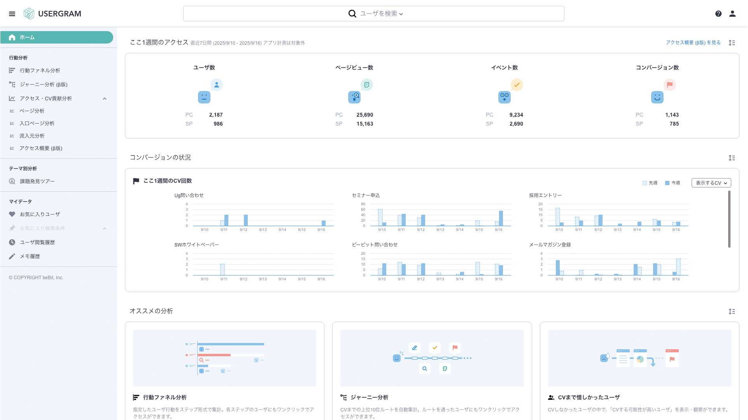Expand お気に入り検索条件 chevron
Viewport: 748px width, 420px height.
point(105,229)
